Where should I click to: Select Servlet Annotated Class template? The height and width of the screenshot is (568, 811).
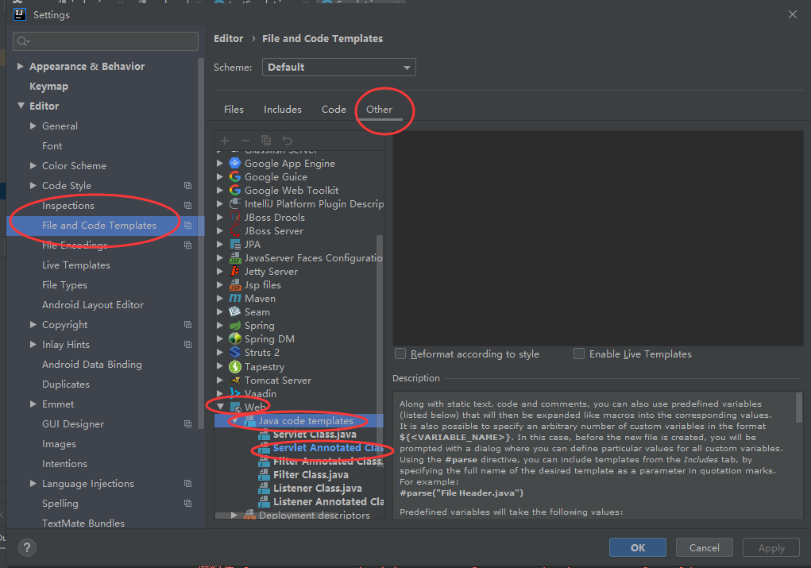[x=328, y=447]
